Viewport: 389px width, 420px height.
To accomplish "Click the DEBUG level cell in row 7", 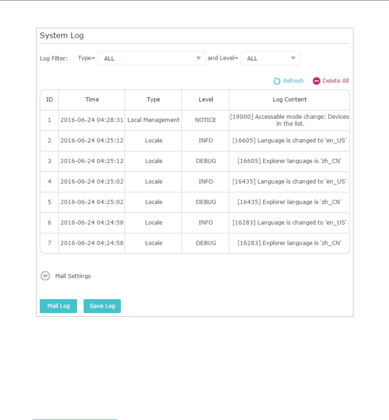I will coord(206,243).
